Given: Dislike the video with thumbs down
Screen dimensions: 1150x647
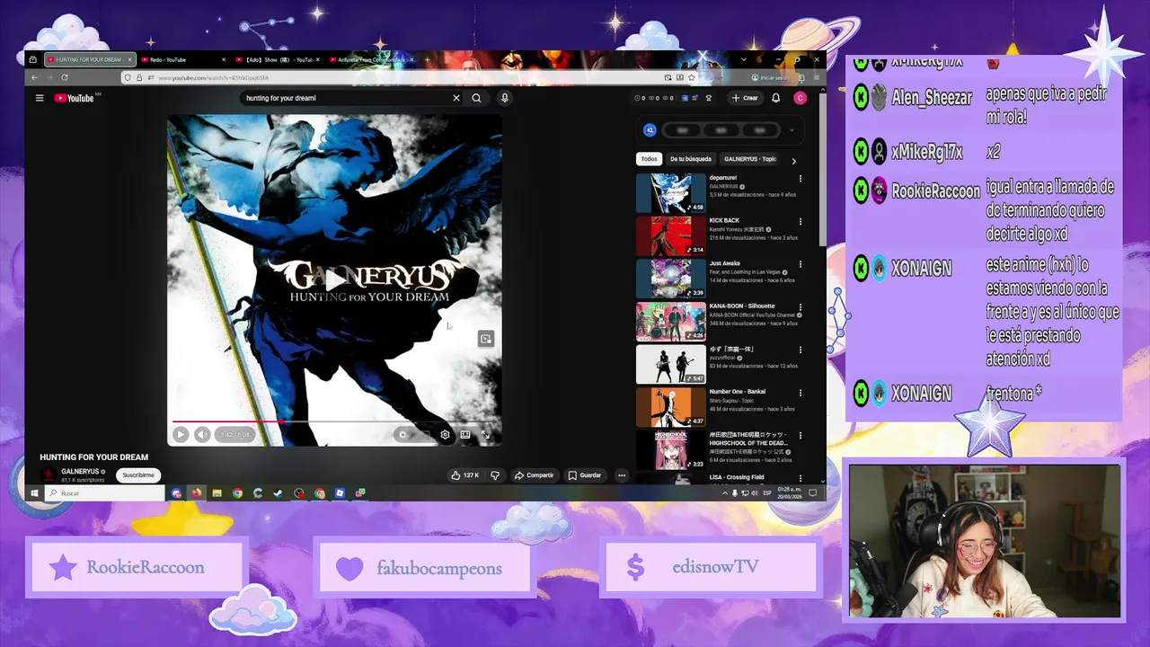Looking at the screenshot, I should 494,475.
